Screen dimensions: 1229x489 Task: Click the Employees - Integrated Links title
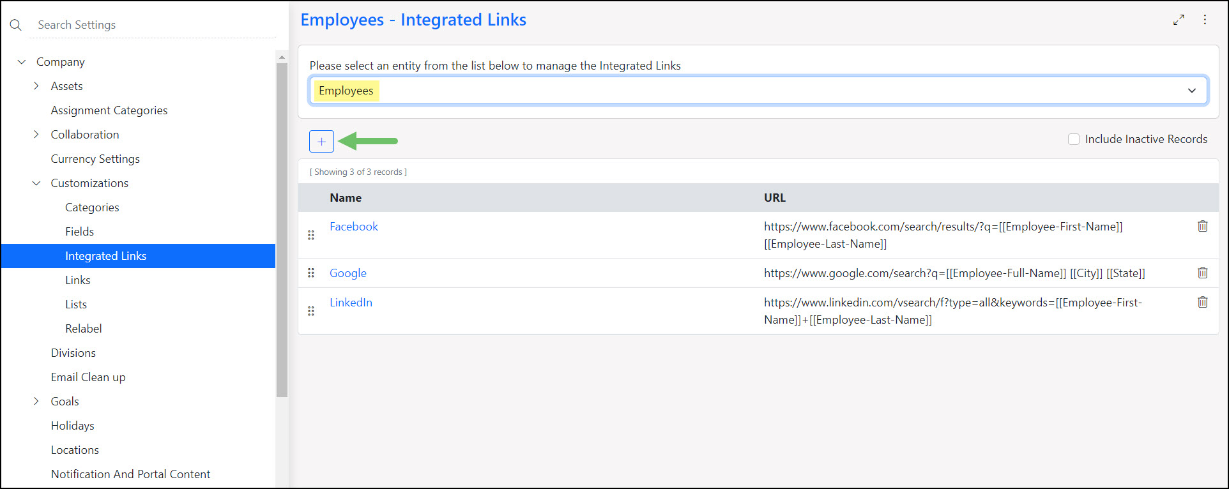(413, 20)
